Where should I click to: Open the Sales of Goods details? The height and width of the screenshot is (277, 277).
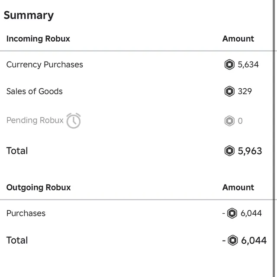(136, 91)
